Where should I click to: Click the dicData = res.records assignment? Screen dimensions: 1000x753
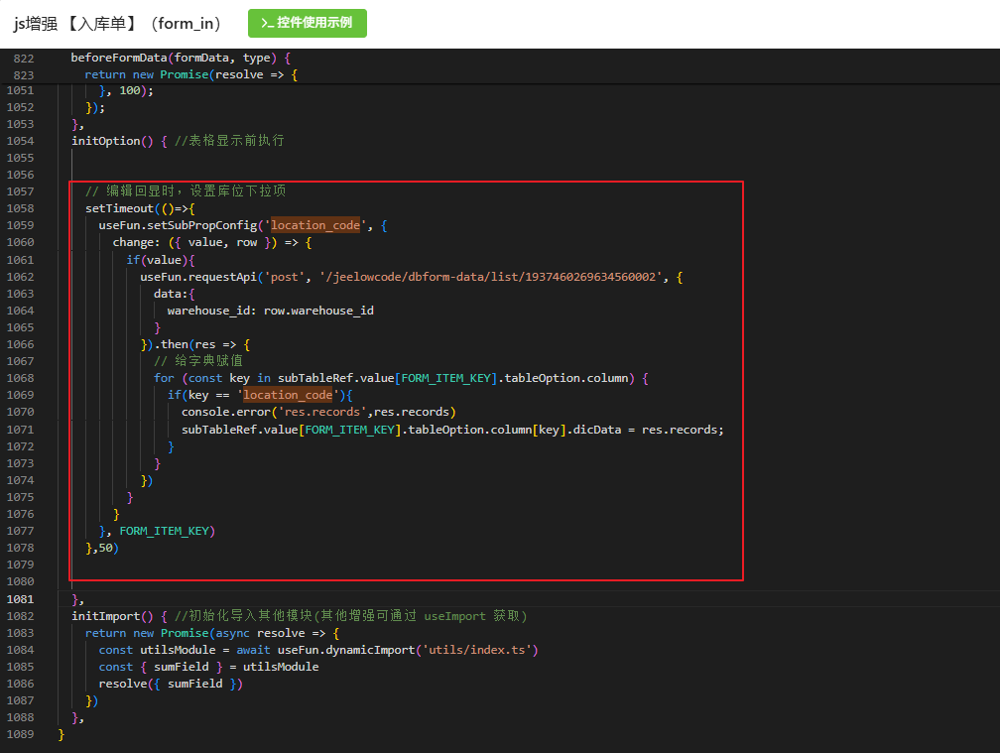649,430
